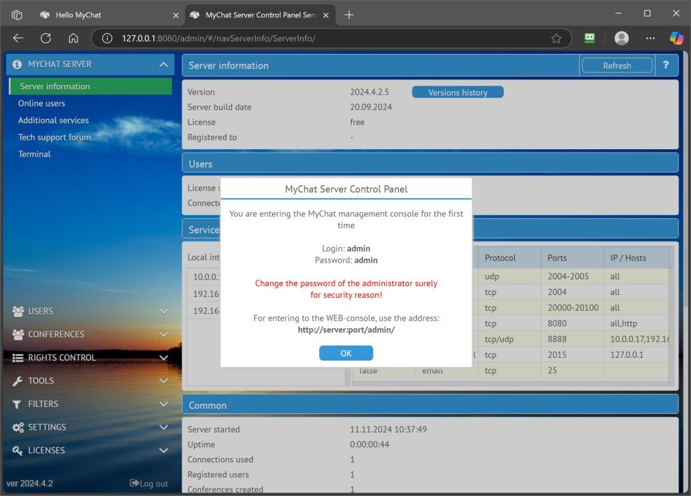The width and height of the screenshot is (691, 496).
Task: Click the browser back arrow
Action: pyautogui.click(x=18, y=38)
